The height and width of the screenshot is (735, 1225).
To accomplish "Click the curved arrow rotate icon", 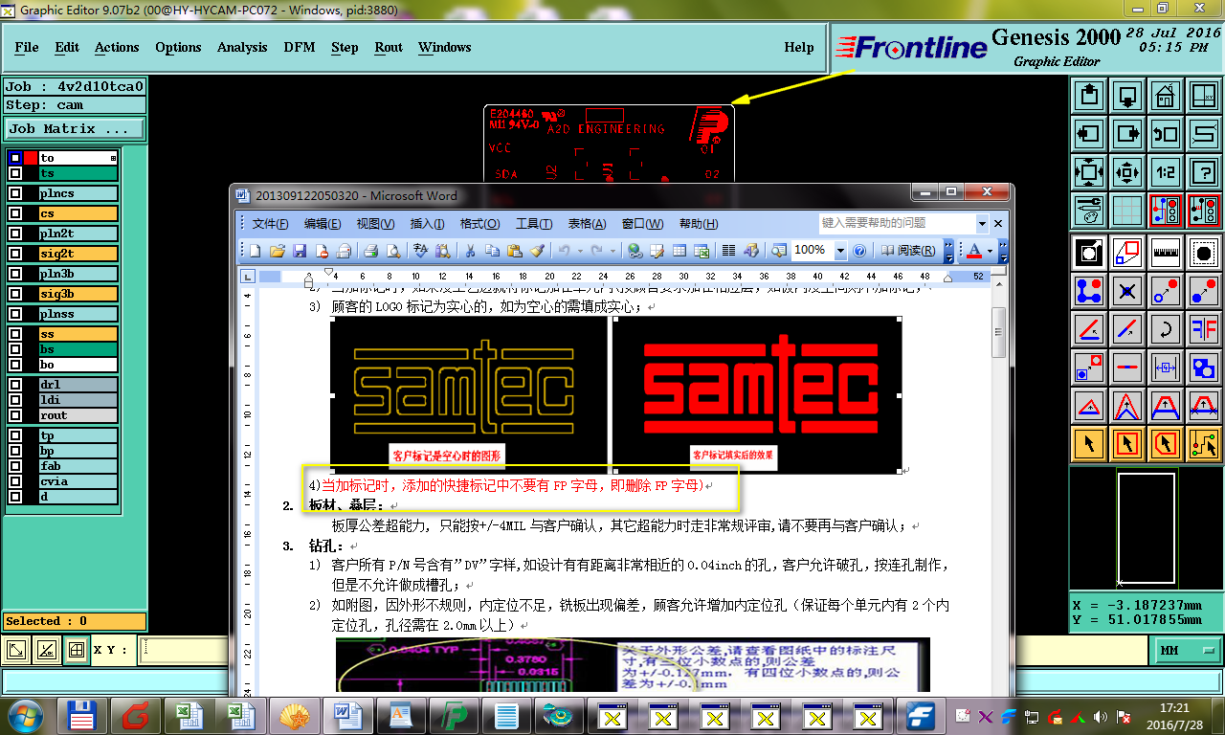I will [x=1165, y=328].
